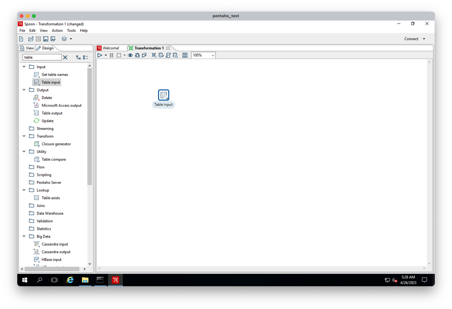This screenshot has width=452, height=309.
Task: Click the Save as icon with pencil
Action: coord(53,39)
